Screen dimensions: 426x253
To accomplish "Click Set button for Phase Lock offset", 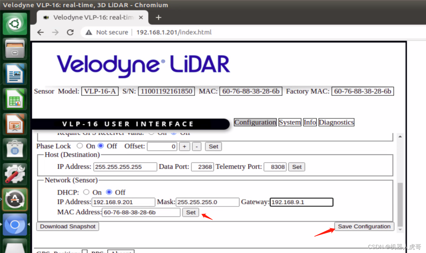I will (x=213, y=146).
